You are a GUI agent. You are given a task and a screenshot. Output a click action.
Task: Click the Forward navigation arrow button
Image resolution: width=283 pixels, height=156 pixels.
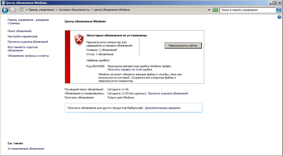point(12,10)
